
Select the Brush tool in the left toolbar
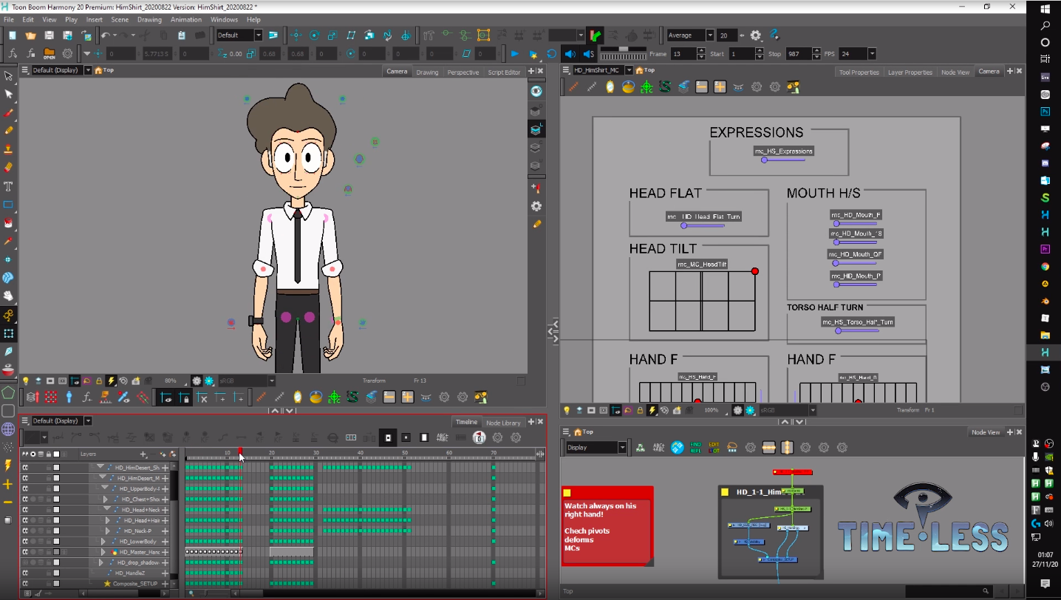tap(9, 112)
